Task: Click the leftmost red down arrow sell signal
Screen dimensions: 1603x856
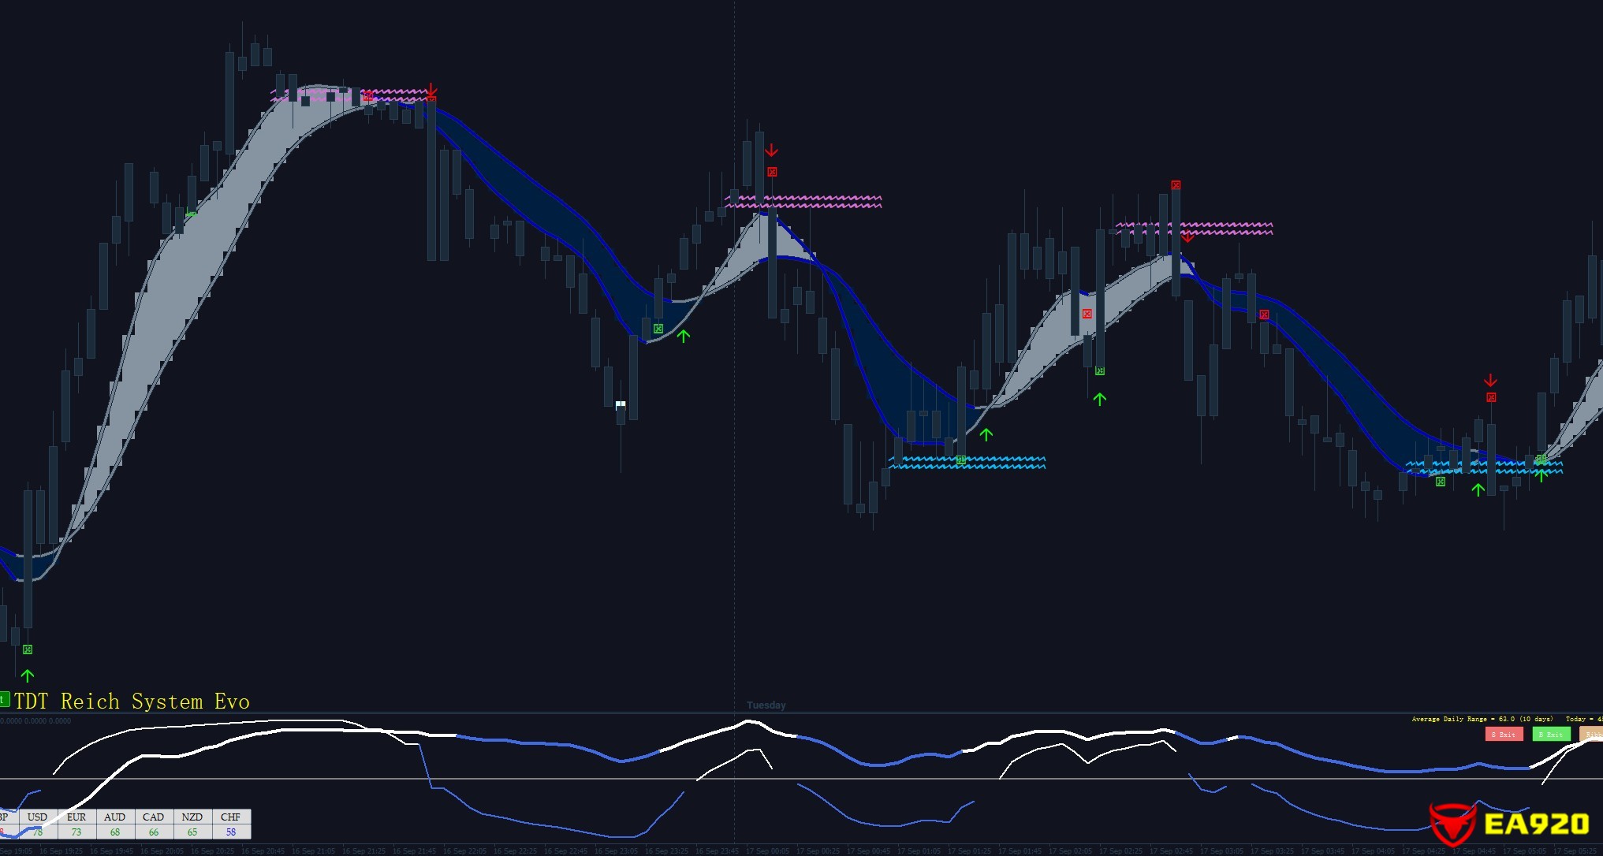Action: click(x=431, y=89)
